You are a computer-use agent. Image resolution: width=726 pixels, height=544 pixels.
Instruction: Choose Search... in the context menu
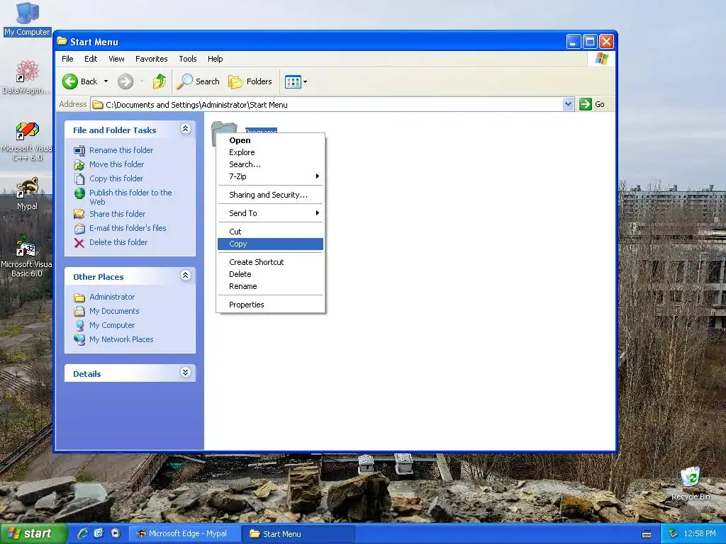270,164
